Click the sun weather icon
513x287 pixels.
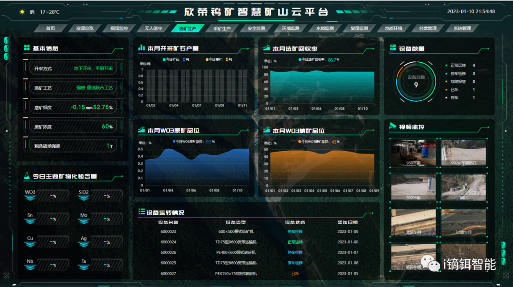click(22, 12)
